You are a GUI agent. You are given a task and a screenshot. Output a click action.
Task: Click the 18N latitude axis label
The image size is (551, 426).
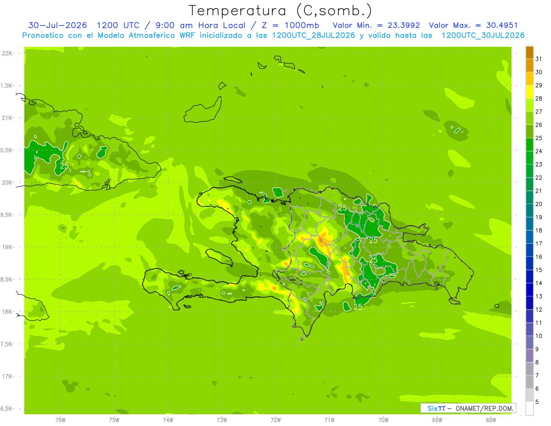pos(8,312)
